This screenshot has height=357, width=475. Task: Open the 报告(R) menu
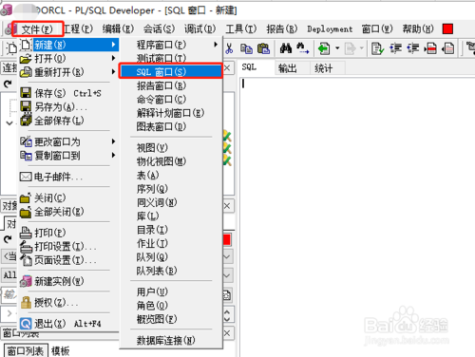282,29
